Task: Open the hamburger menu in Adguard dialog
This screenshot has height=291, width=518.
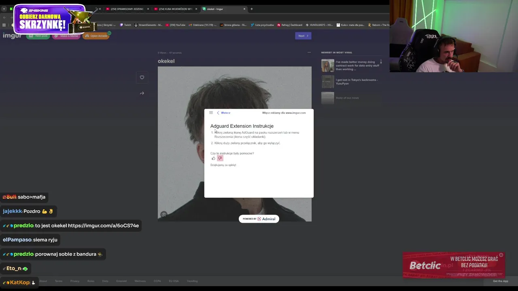Action: (x=211, y=113)
